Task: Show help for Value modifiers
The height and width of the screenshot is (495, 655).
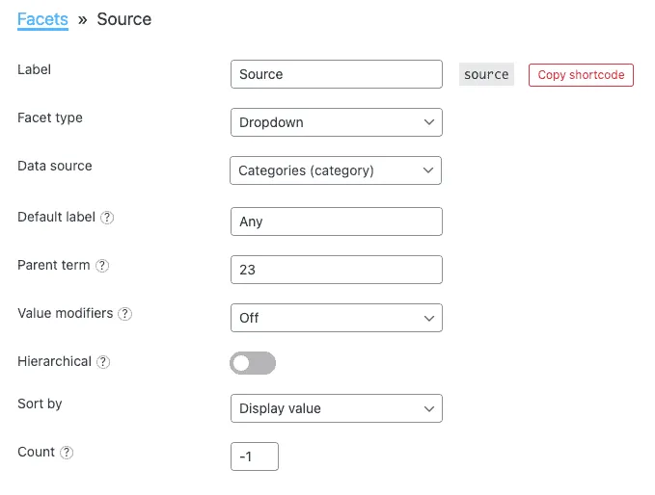Action: coord(124,314)
